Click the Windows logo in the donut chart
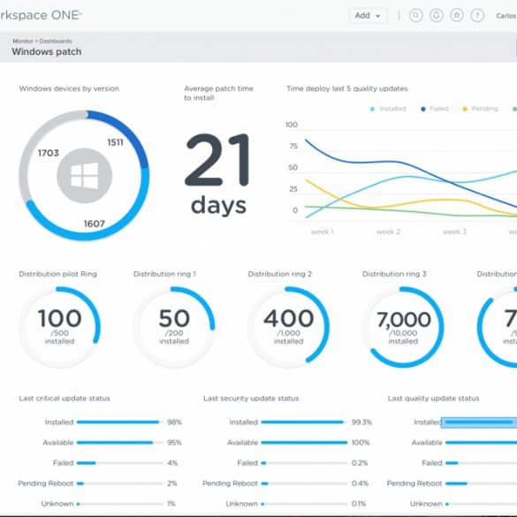Image resolution: width=517 pixels, height=517 pixels. point(85,175)
